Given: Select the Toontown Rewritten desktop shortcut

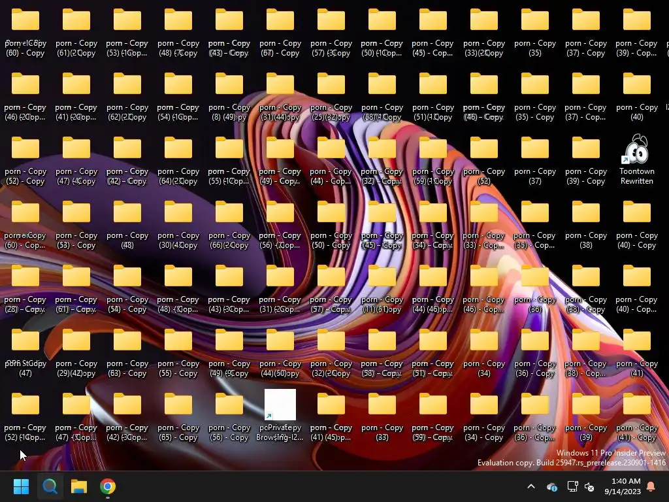Looking at the screenshot, I should [636, 159].
